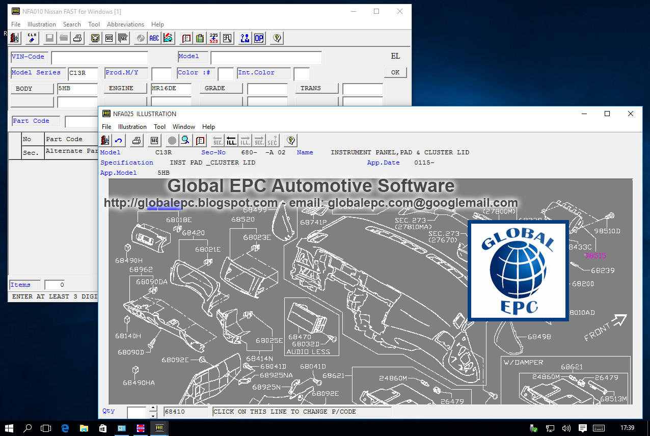This screenshot has width=650, height=436.
Task: Click part label 68962 in the illustration
Action: (x=141, y=269)
